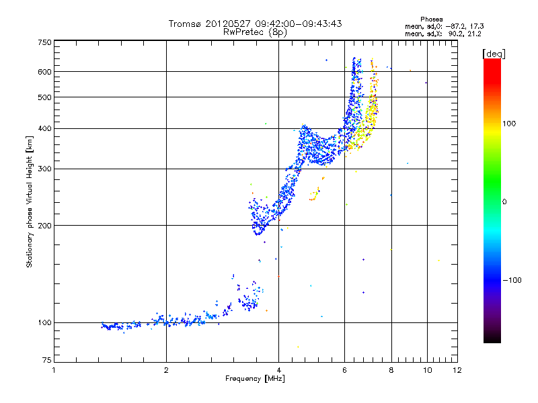Image resolution: width=538 pixels, height=403 pixels.
Task: Click the y-axis '200' tick label
Action: coord(45,226)
